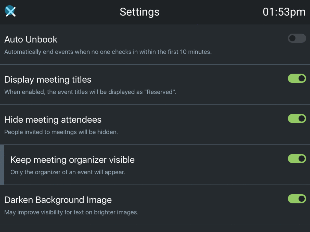Tap "Only the organizer of an event" description

68,172
